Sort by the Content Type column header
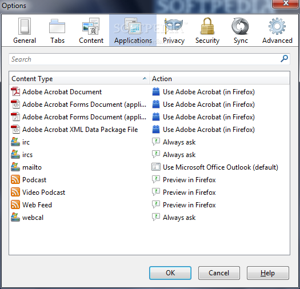The height and width of the screenshot is (289, 300). 79,78
